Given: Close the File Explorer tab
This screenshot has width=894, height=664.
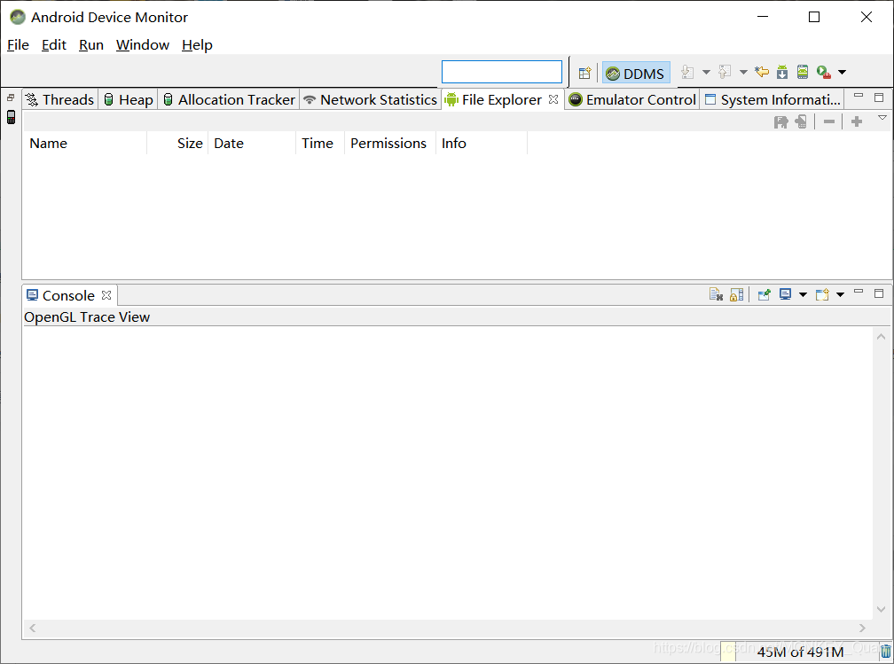Looking at the screenshot, I should [553, 99].
